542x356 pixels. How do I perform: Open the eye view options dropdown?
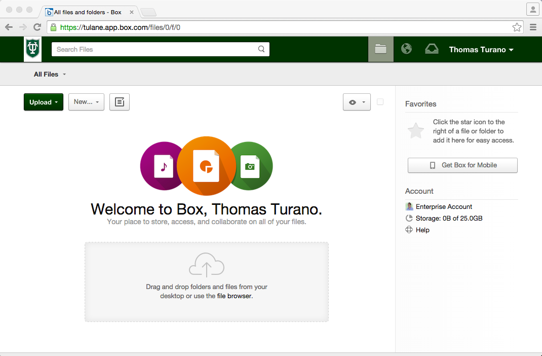click(x=357, y=102)
